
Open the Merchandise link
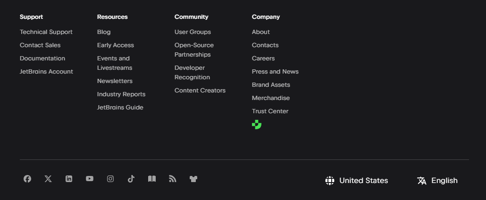(x=271, y=98)
